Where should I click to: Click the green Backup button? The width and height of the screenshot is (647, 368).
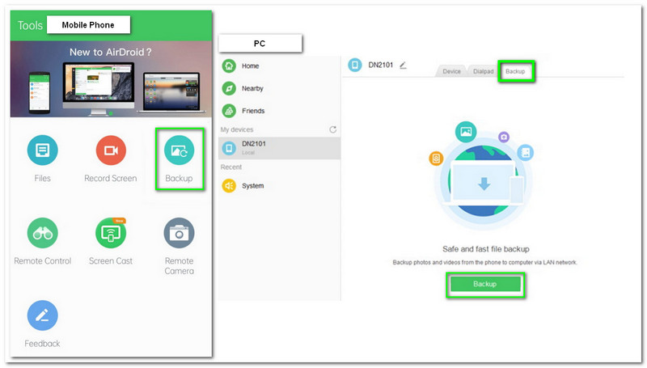[x=484, y=284]
